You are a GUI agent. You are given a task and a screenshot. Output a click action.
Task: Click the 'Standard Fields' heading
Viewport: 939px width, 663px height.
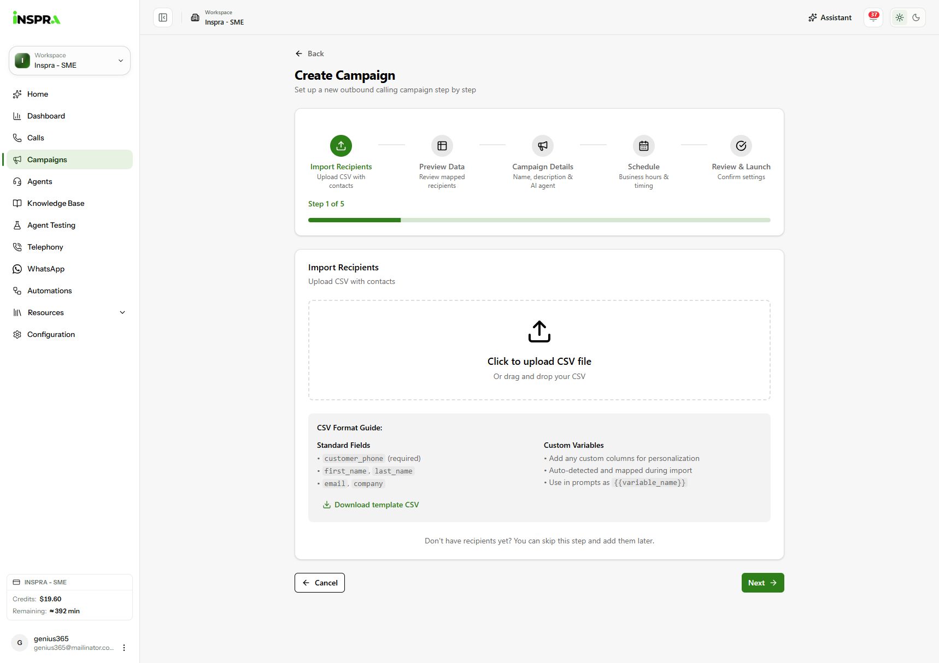(x=343, y=445)
